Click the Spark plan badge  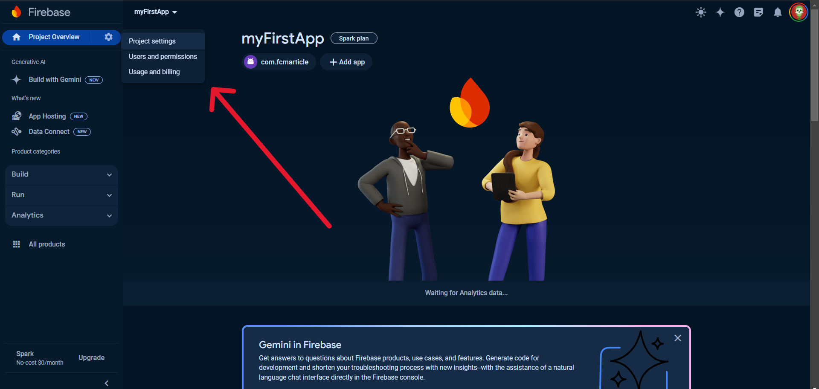tap(354, 38)
